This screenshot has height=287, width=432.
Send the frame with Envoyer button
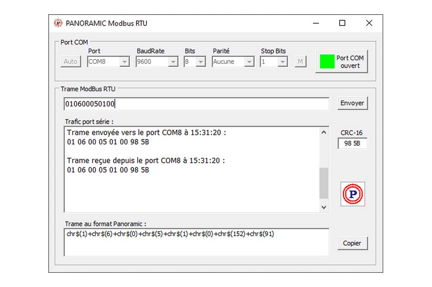coord(353,103)
